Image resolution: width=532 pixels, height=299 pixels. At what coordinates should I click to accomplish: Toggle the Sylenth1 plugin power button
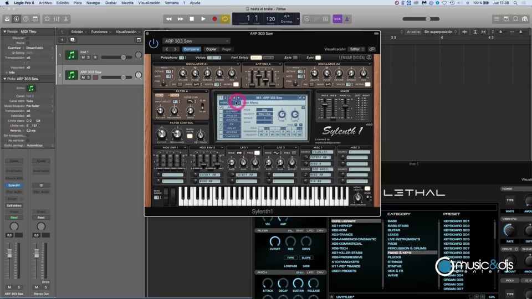click(154, 43)
